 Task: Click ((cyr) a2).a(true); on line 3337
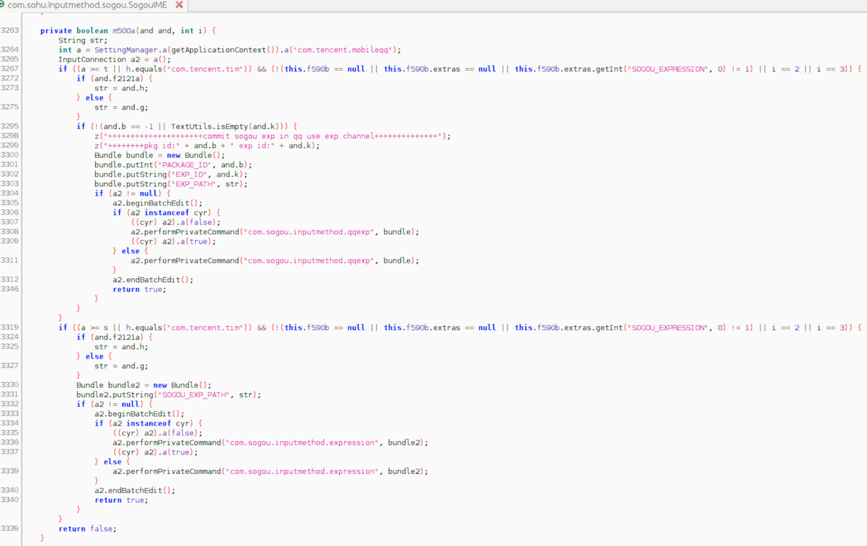tap(155, 452)
